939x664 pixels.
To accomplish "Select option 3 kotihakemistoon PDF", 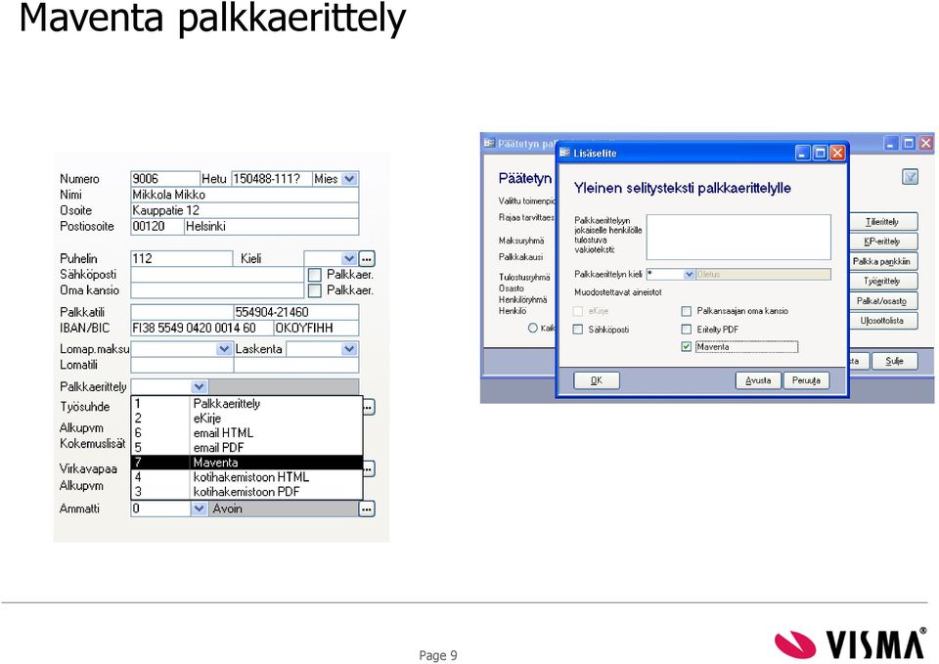I will (246, 492).
